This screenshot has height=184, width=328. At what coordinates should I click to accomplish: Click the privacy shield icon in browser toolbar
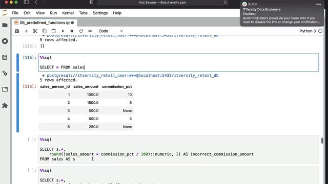91,2
